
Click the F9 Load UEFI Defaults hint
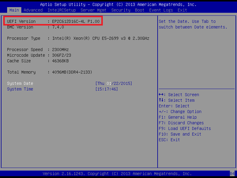[185, 128]
